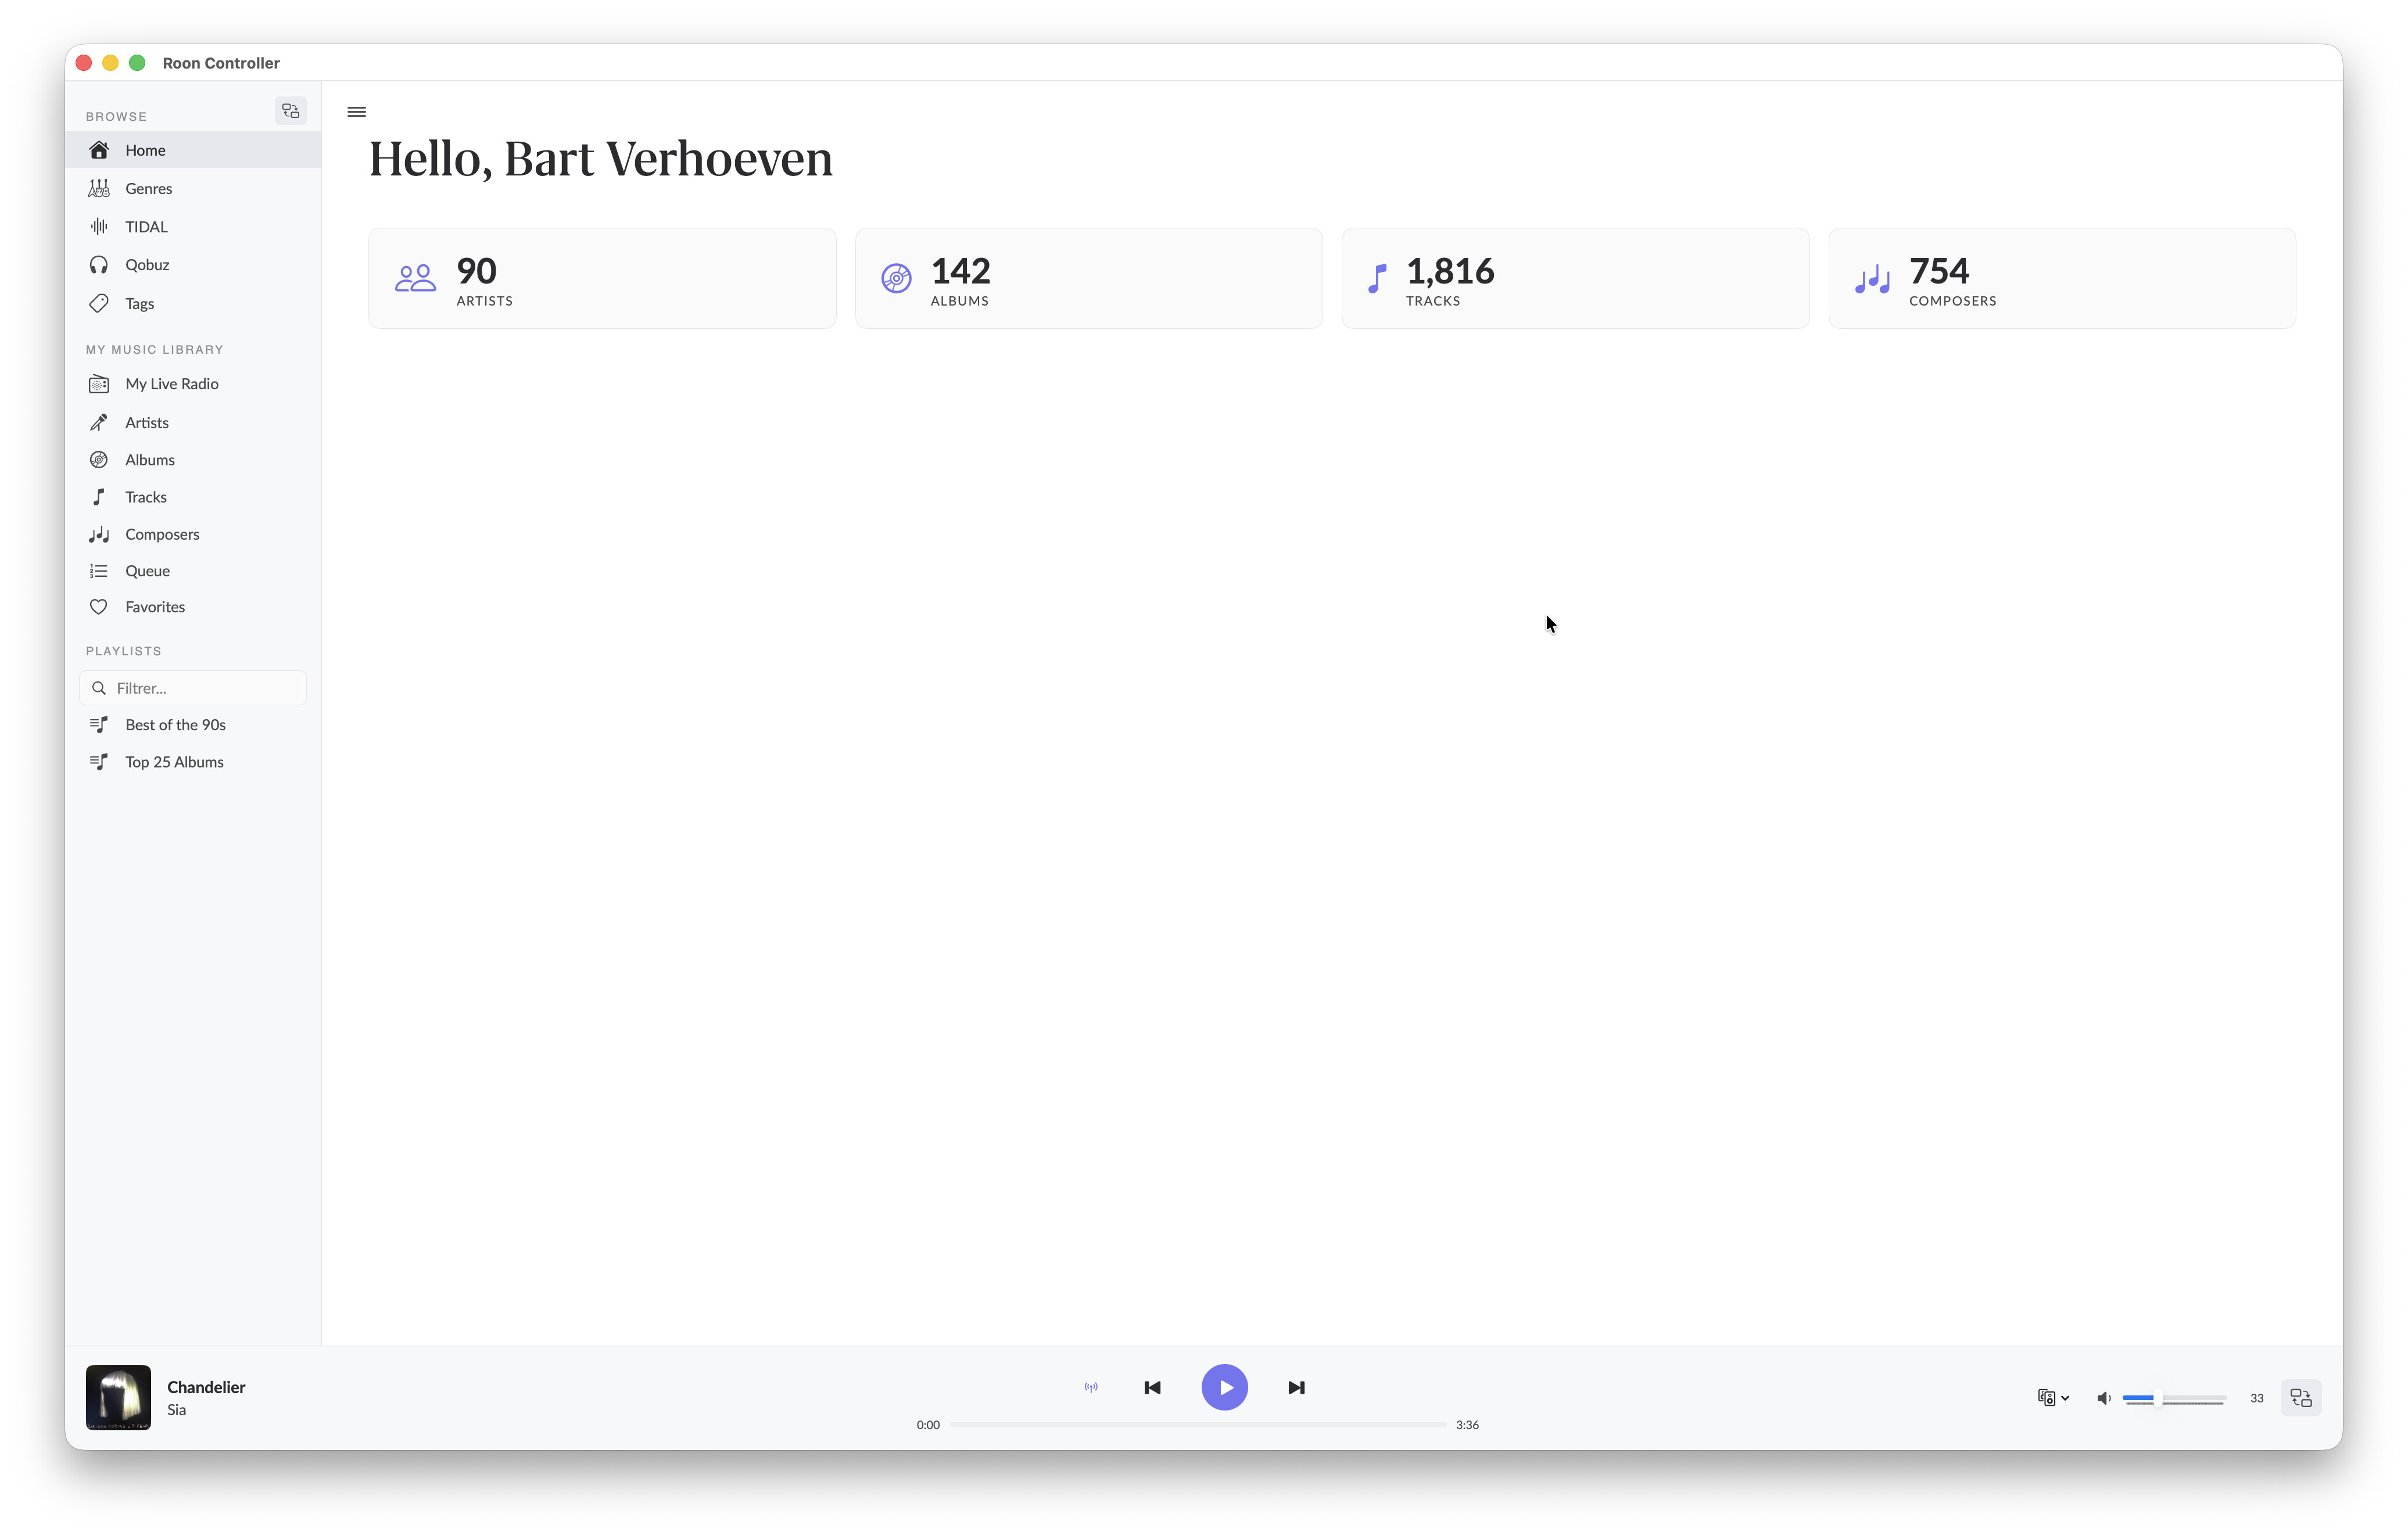Screen dimensions: 2408x1536
Task: Open Favorites in sidebar
Action: tap(155, 607)
